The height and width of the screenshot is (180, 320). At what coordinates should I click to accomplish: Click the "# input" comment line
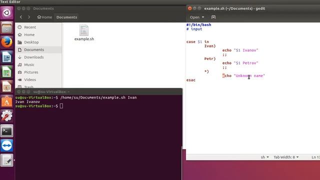pyautogui.click(x=194, y=29)
